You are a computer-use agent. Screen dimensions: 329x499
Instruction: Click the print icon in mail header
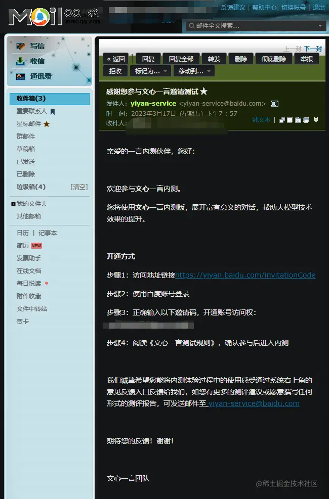pyautogui.click(x=306, y=120)
